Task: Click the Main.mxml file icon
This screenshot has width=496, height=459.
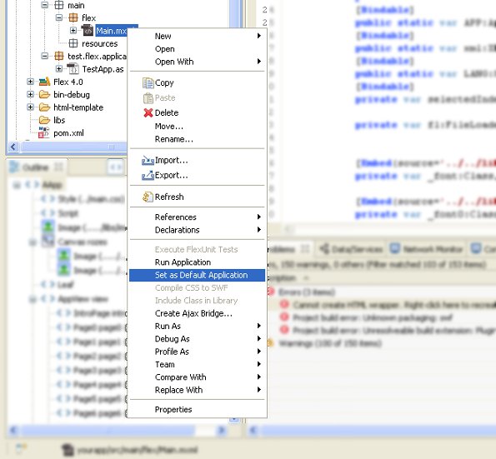Action: click(x=88, y=30)
